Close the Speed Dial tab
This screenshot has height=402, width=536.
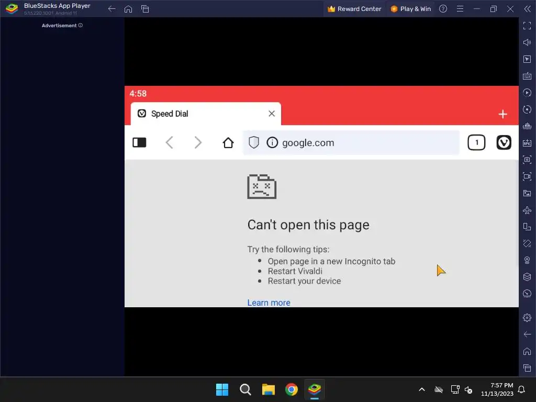pyautogui.click(x=272, y=114)
